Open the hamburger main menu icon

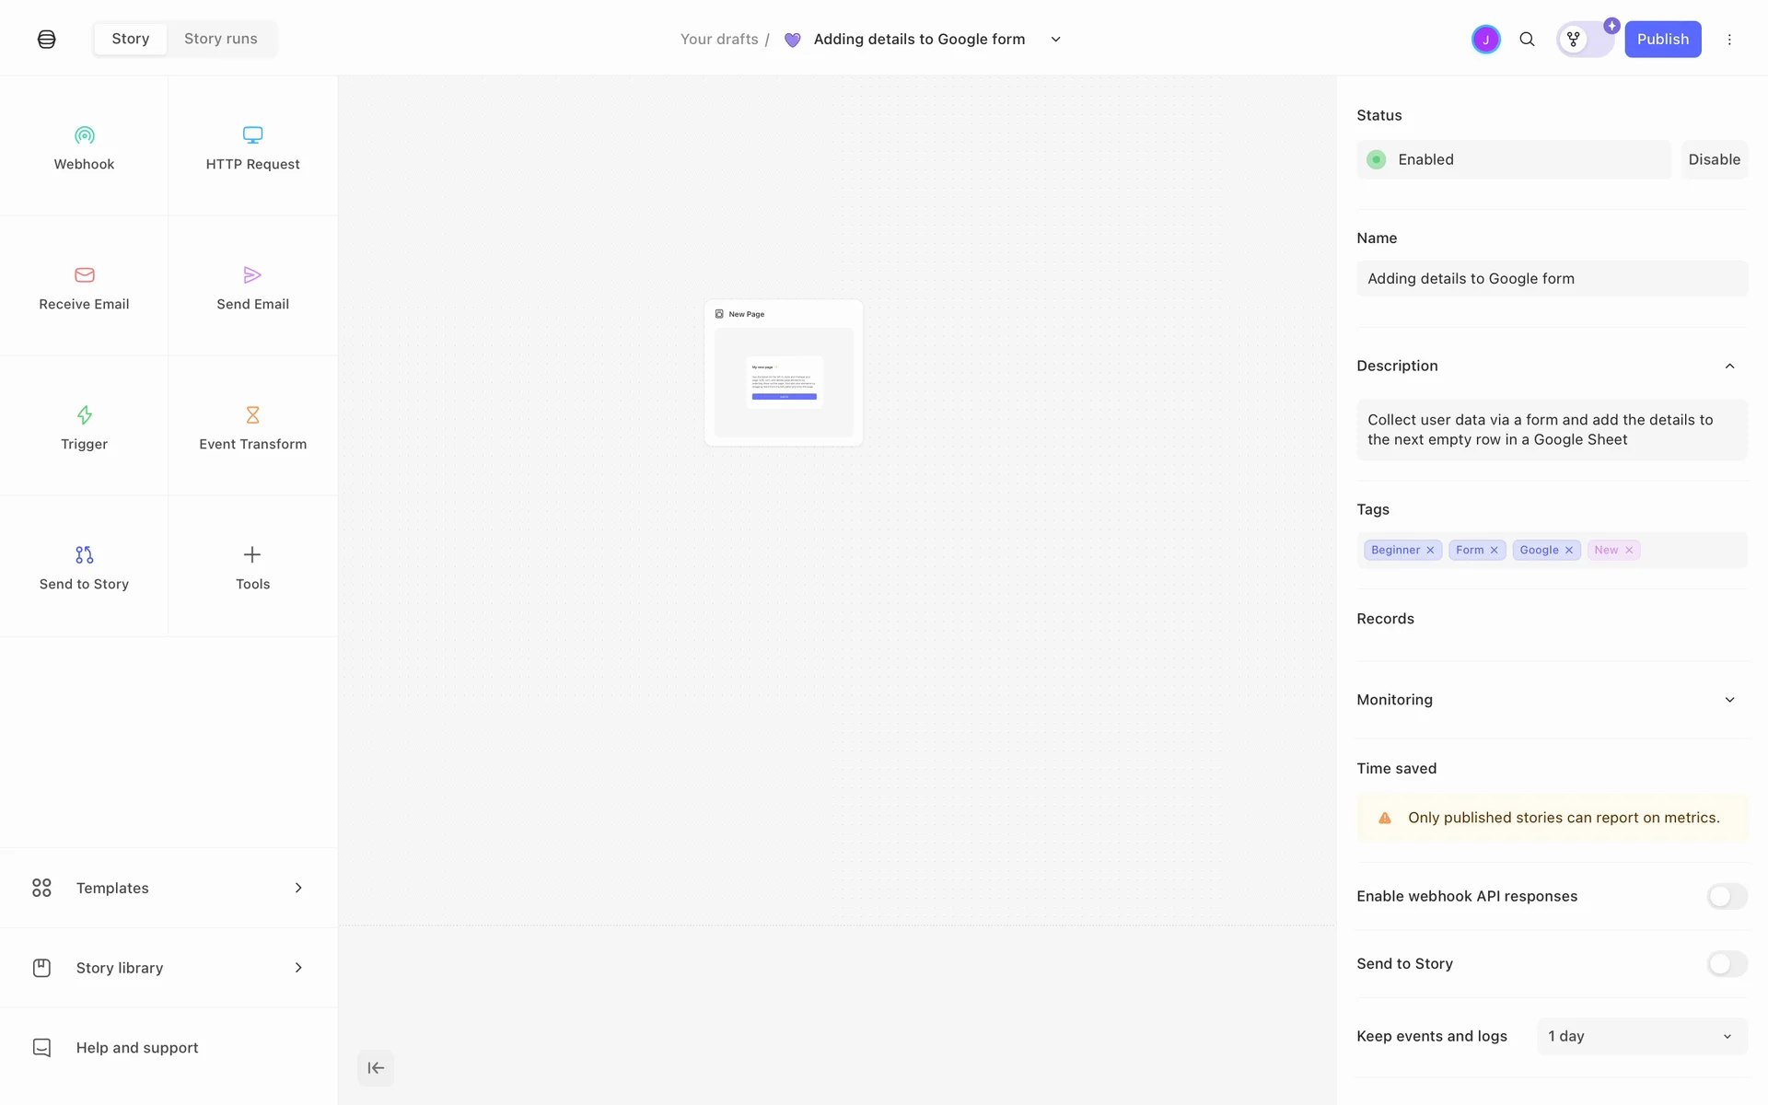point(47,40)
